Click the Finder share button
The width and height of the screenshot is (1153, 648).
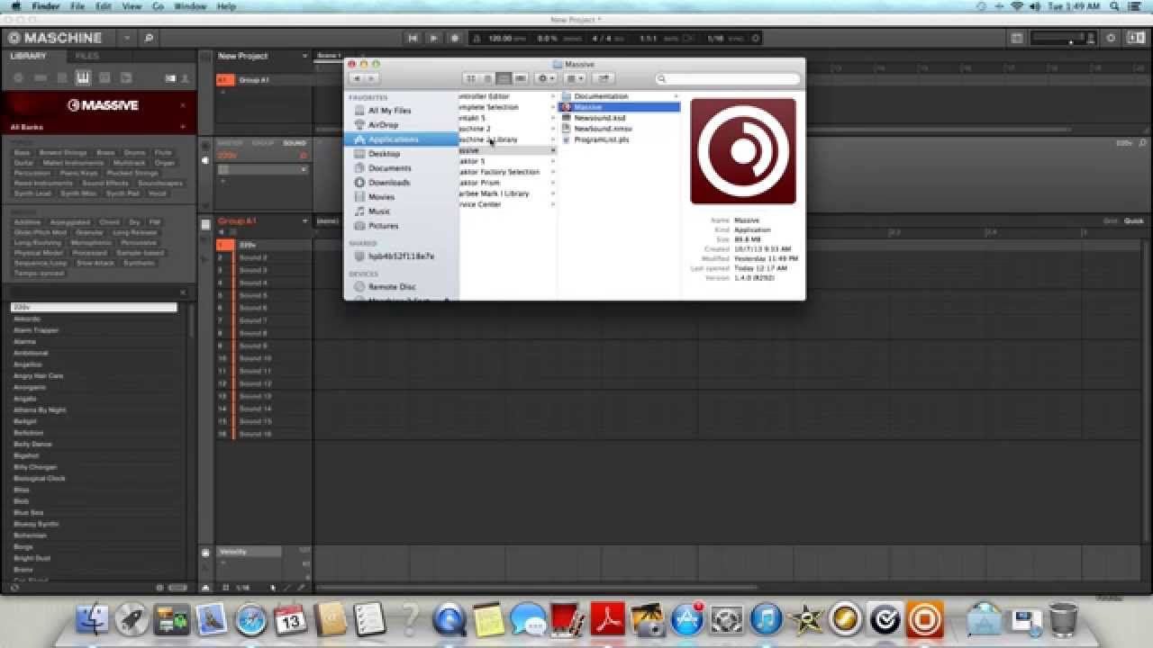[x=604, y=79]
